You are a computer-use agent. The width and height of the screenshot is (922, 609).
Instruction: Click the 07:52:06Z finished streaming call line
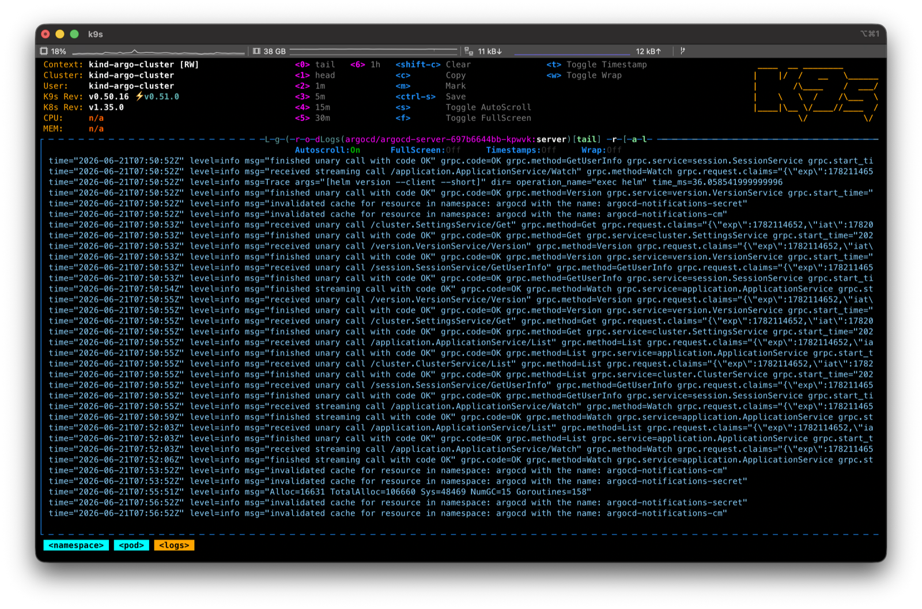click(460, 460)
